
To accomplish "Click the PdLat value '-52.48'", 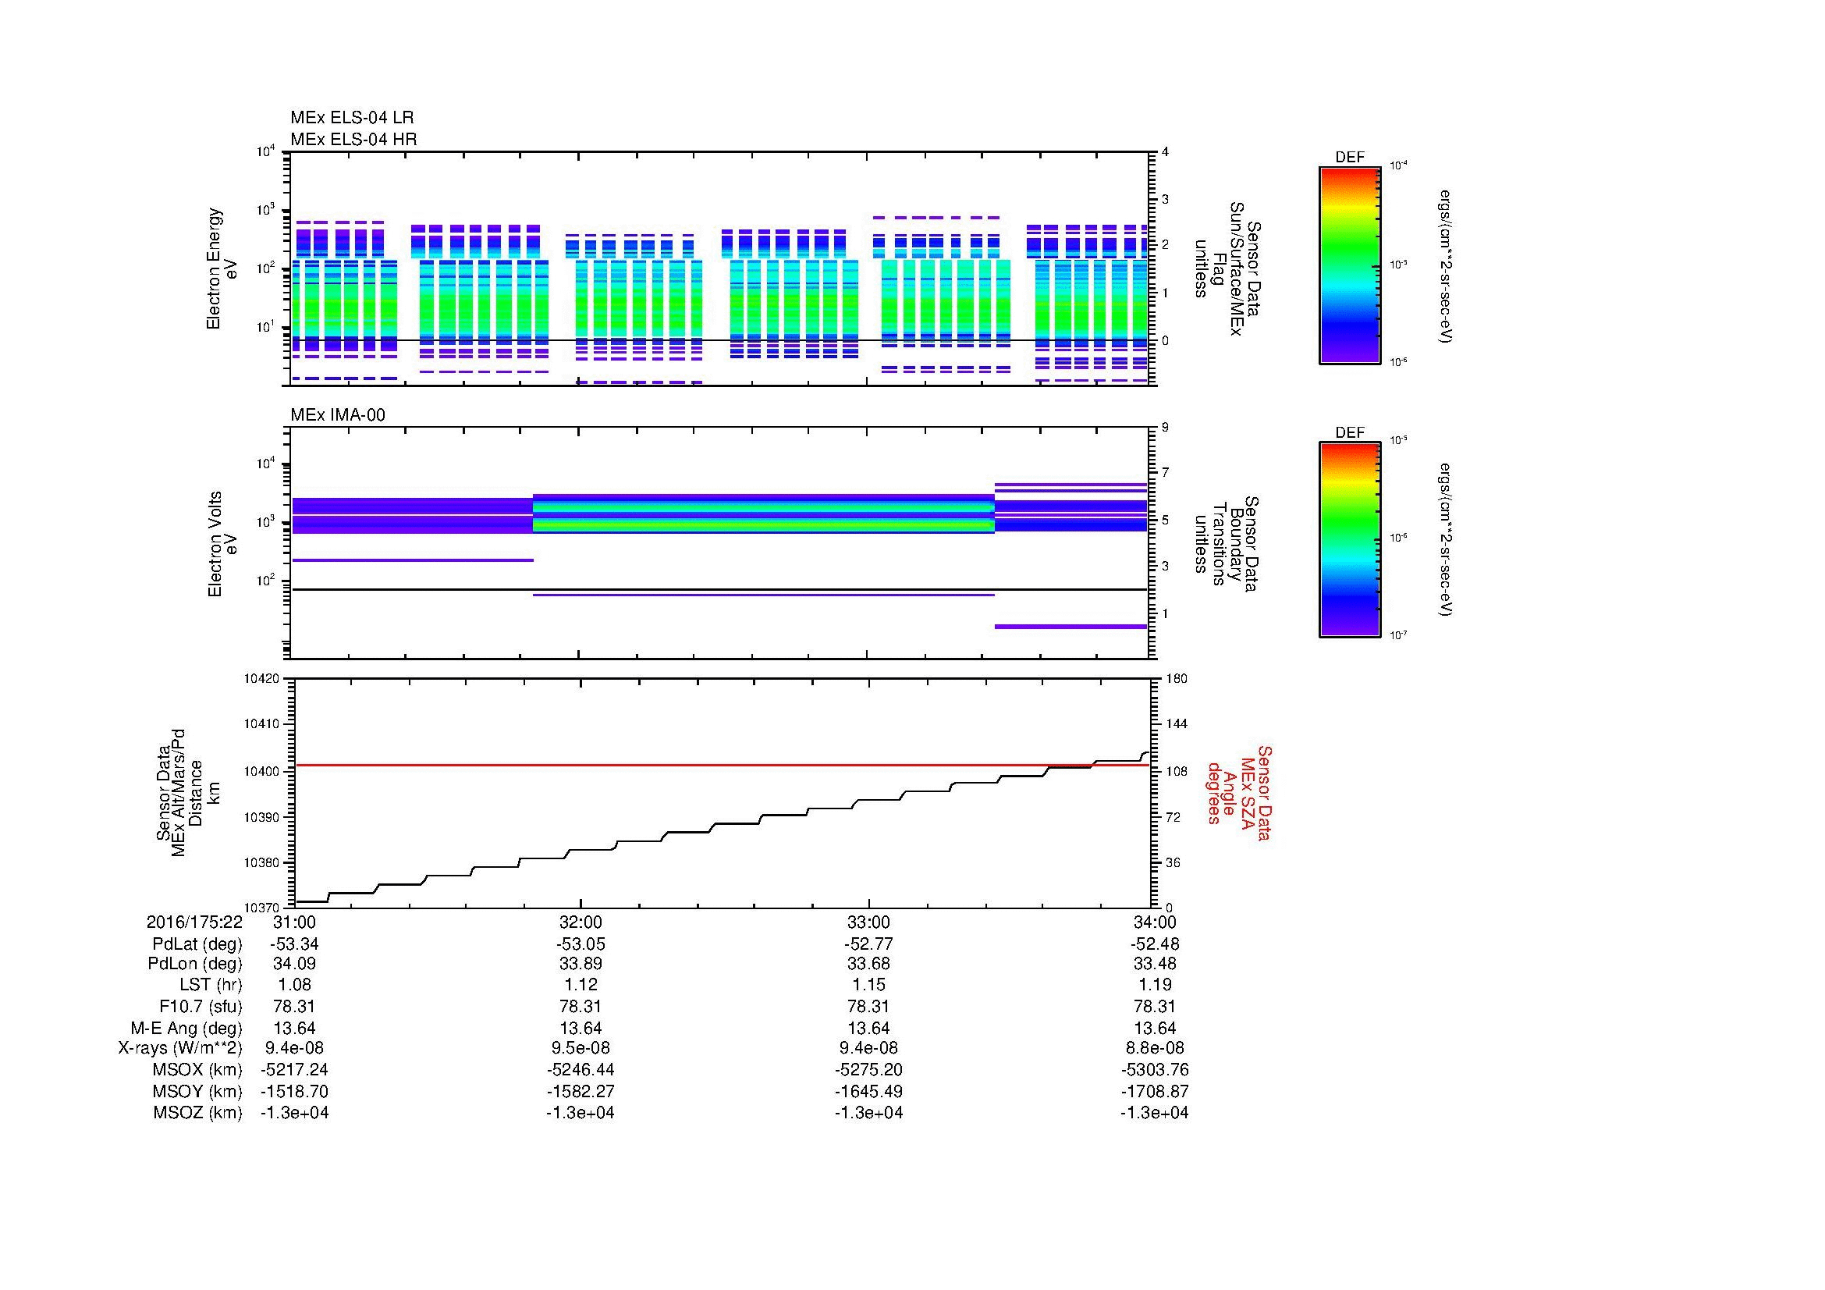I will click(1154, 944).
